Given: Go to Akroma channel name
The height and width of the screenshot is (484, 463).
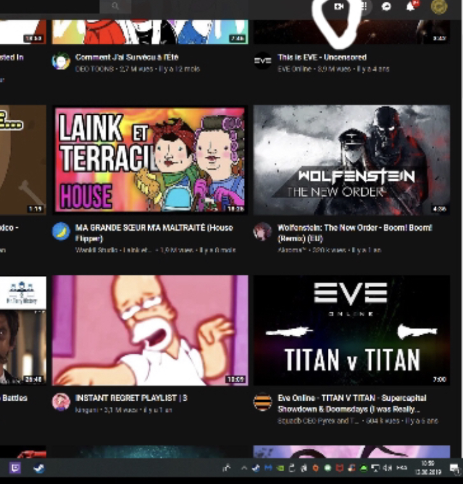Looking at the screenshot, I should tap(291, 250).
